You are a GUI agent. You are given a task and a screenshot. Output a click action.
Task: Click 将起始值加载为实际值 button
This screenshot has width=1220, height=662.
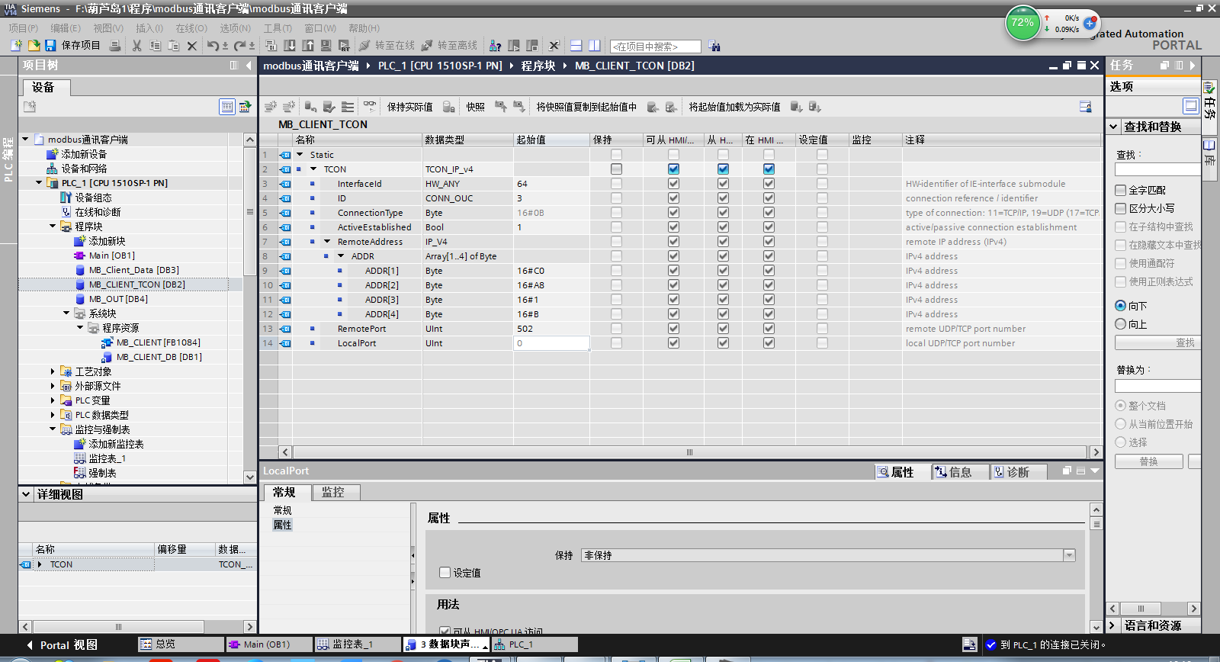click(x=734, y=107)
